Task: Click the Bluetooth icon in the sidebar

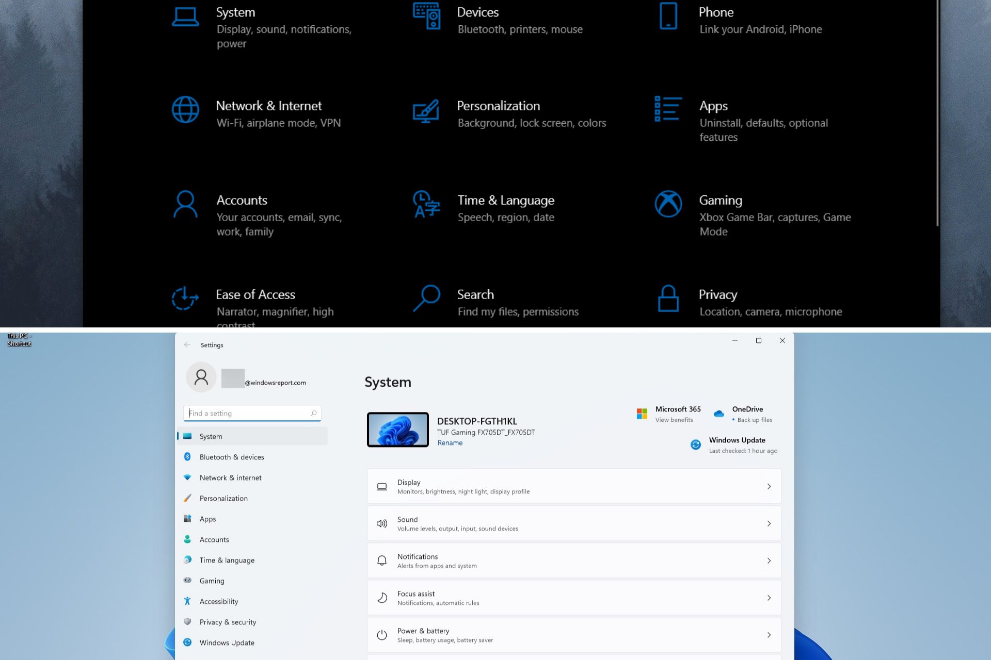Action: 187,457
